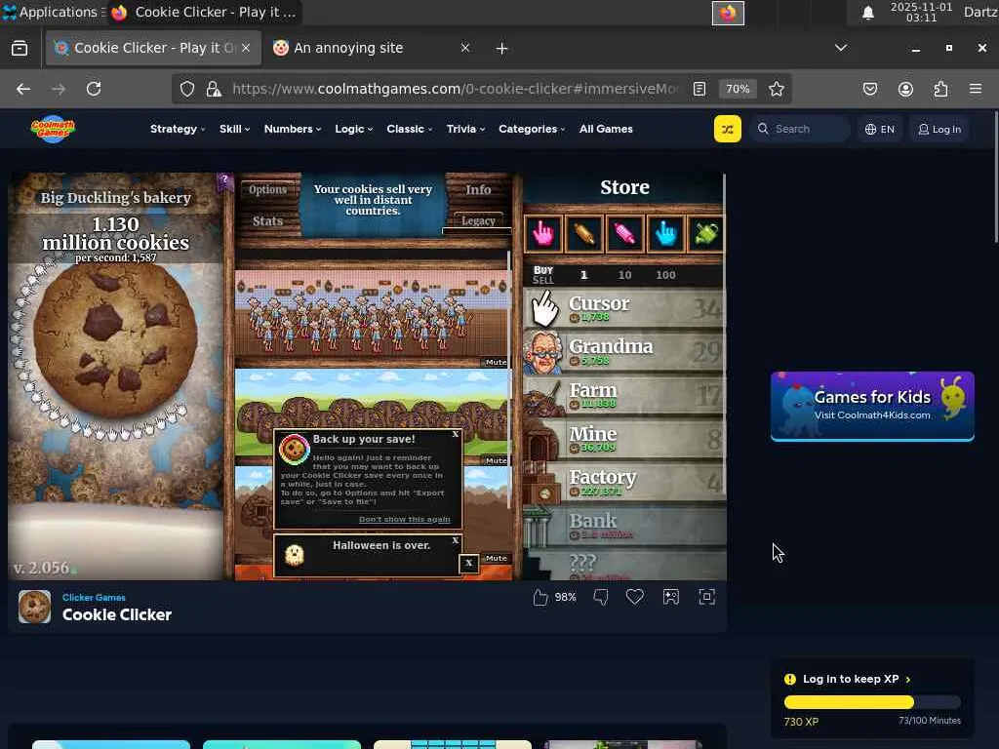The height and width of the screenshot is (749, 999).
Task: Select the locked Bank building
Action: (623, 526)
